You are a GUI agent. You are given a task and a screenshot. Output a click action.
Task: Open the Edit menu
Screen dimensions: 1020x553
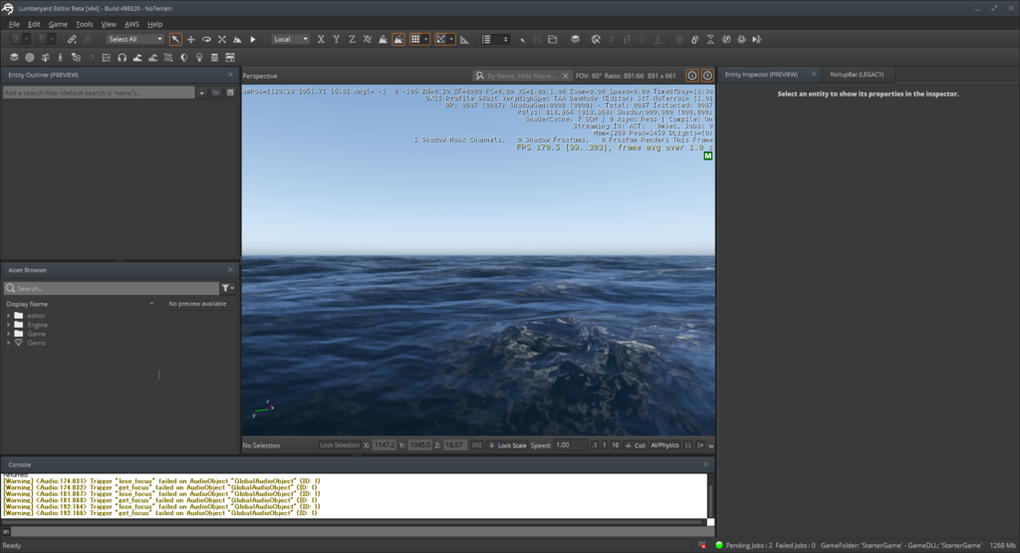(34, 24)
